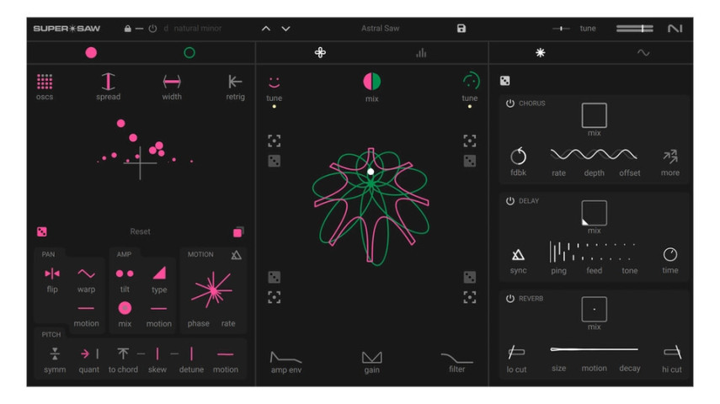Toggle the CHORUS power button
720x404 pixels.
[509, 104]
